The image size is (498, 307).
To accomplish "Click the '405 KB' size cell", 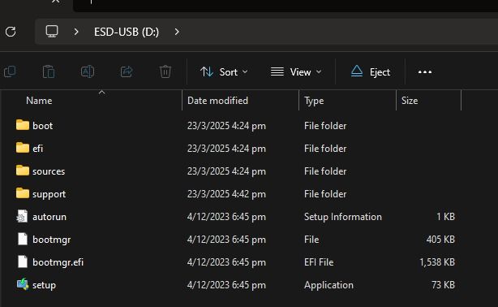I will point(440,240).
